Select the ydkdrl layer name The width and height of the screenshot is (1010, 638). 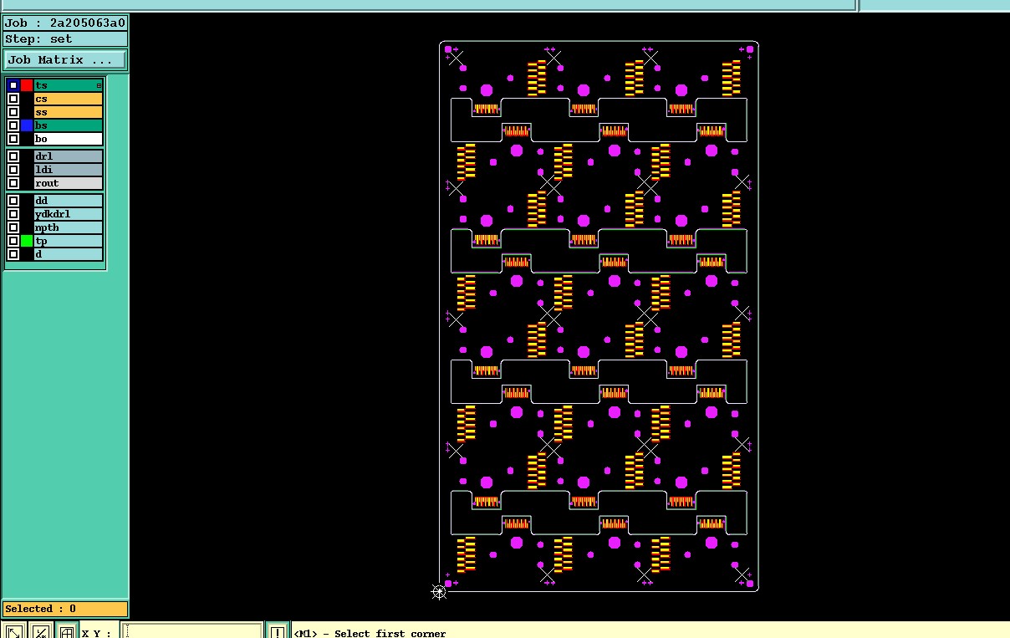point(69,214)
